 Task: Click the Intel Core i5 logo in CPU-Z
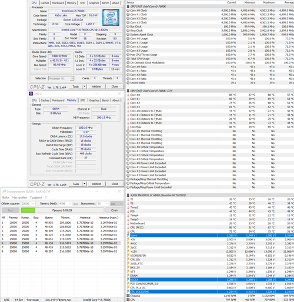click(111, 18)
